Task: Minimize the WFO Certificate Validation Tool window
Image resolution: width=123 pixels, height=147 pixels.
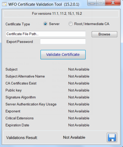Action: click(92, 3)
